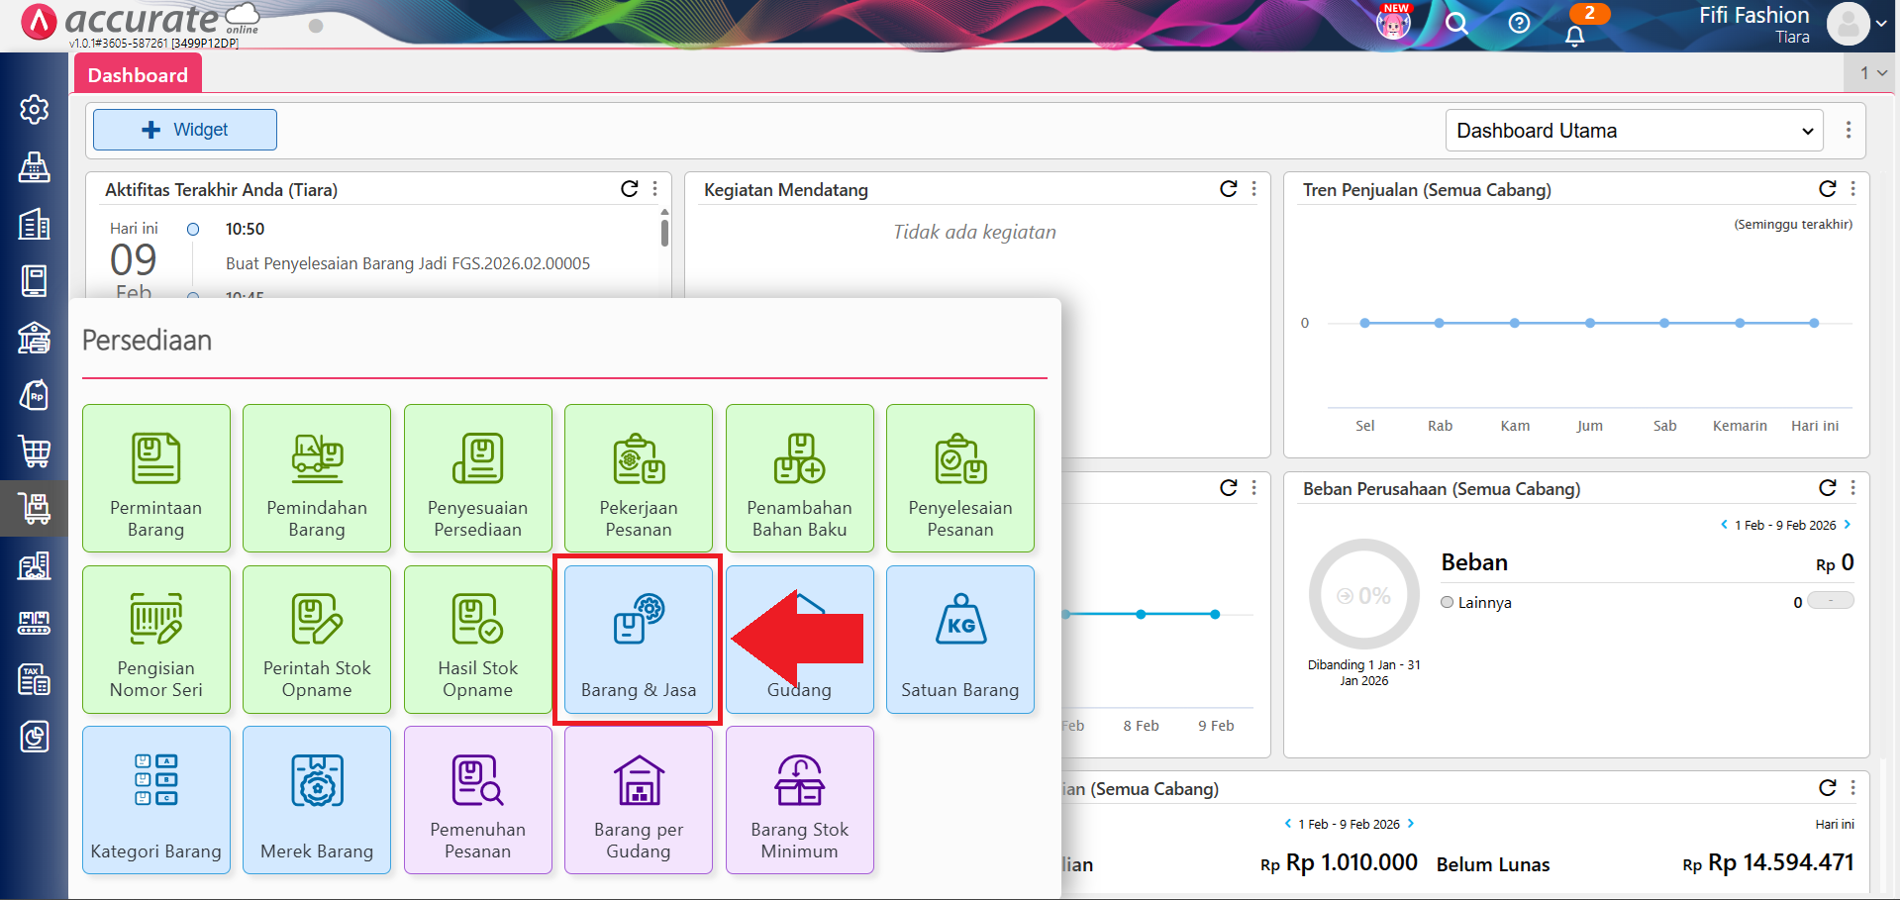Click the add Widget button
Image resolution: width=1900 pixels, height=900 pixels.
point(185,130)
